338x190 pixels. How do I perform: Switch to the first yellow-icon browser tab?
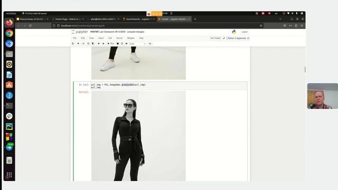pyautogui.click(x=33, y=19)
